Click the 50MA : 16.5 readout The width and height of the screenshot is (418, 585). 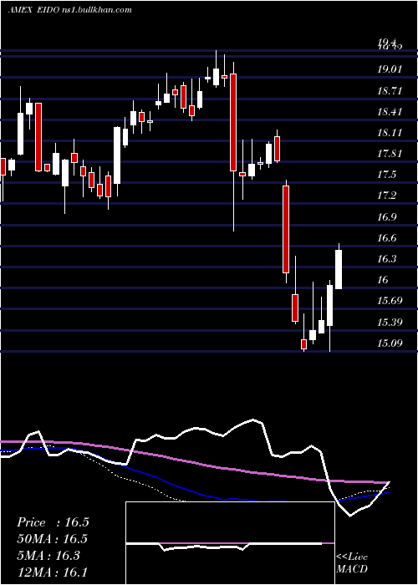pos(53,539)
